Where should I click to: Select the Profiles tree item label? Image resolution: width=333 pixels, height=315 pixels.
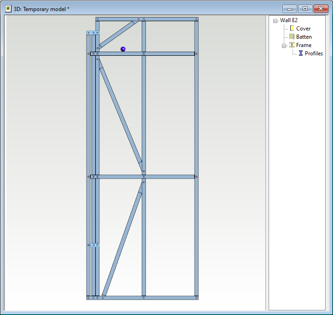coord(314,53)
